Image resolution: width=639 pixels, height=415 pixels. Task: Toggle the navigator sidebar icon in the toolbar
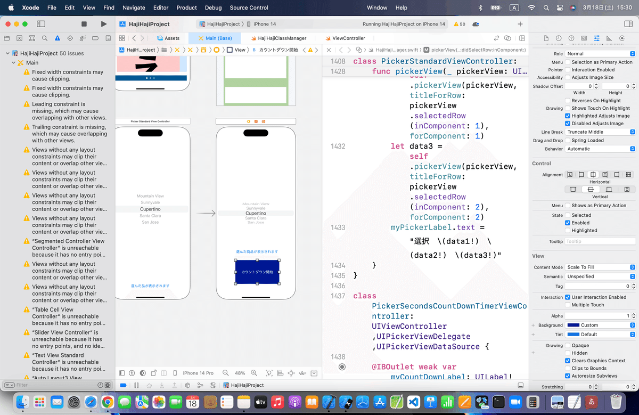point(42,24)
